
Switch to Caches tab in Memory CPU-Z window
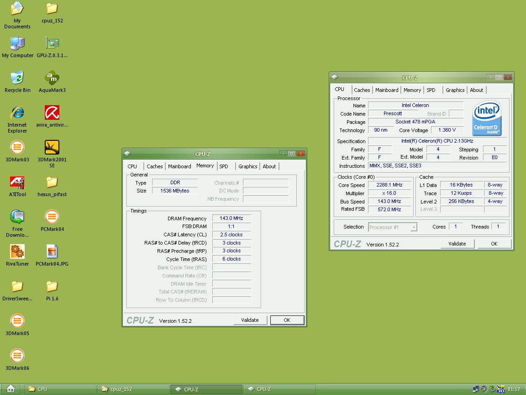pos(154,166)
